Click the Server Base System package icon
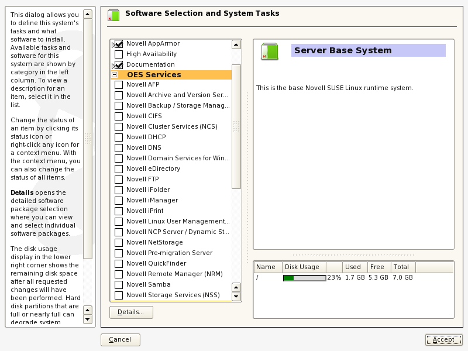This screenshot has height=351, width=468. 269,50
